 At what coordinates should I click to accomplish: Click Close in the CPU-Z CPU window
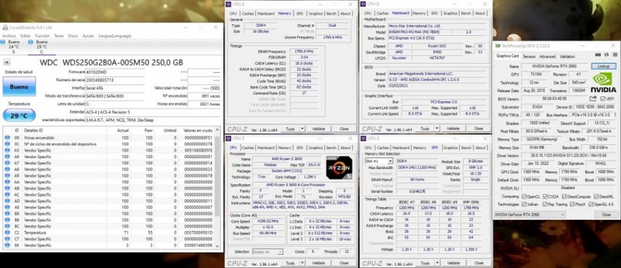[344, 263]
